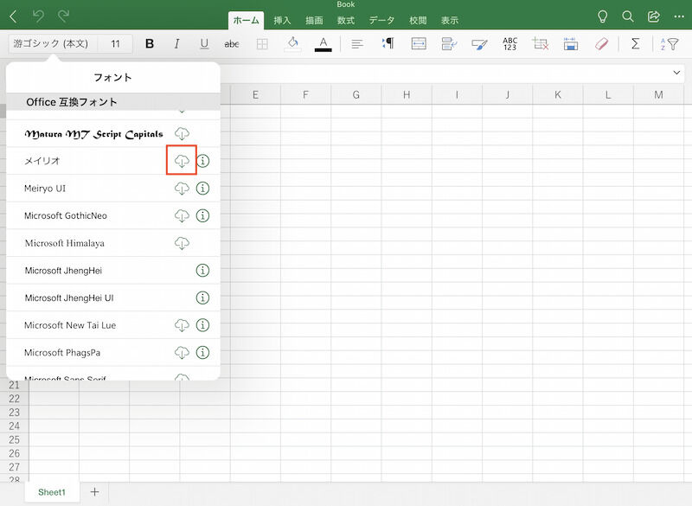Download Meiryo UI font cloud icon
Image resolution: width=692 pixels, height=506 pixels.
(182, 189)
